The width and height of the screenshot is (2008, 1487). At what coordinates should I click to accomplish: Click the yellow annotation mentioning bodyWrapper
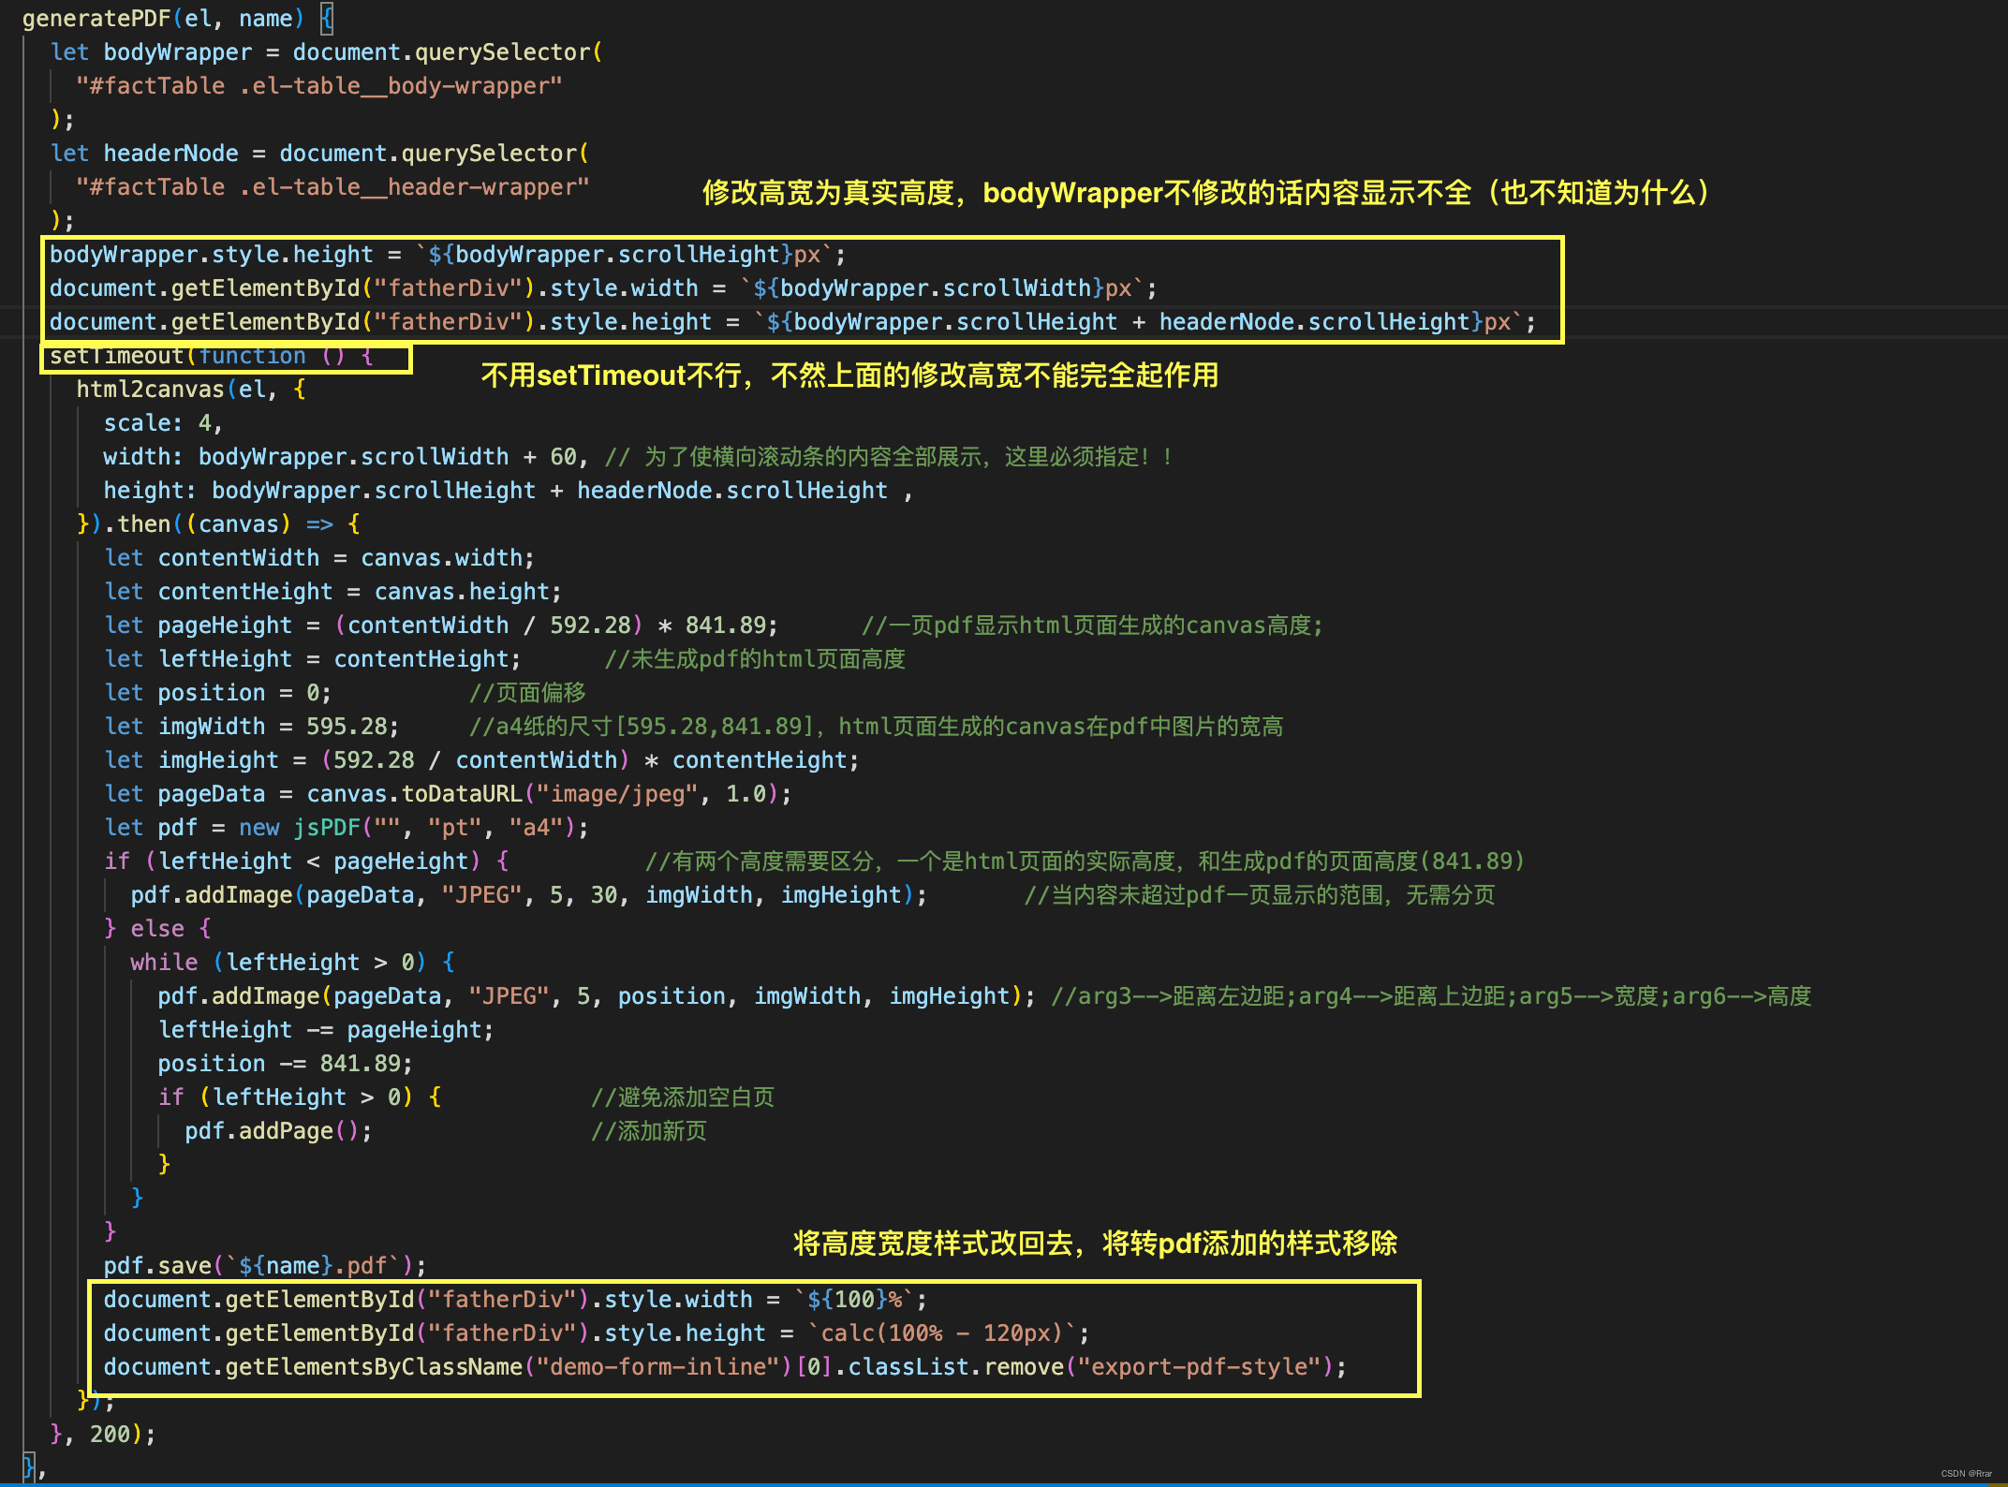(x=1206, y=193)
